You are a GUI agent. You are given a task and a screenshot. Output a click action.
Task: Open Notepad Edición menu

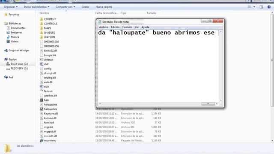click(115, 27)
